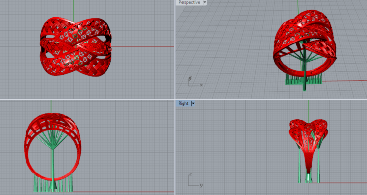367x195 pixels.
Task: Open the Right viewport menu arrow
Action: click(193, 103)
